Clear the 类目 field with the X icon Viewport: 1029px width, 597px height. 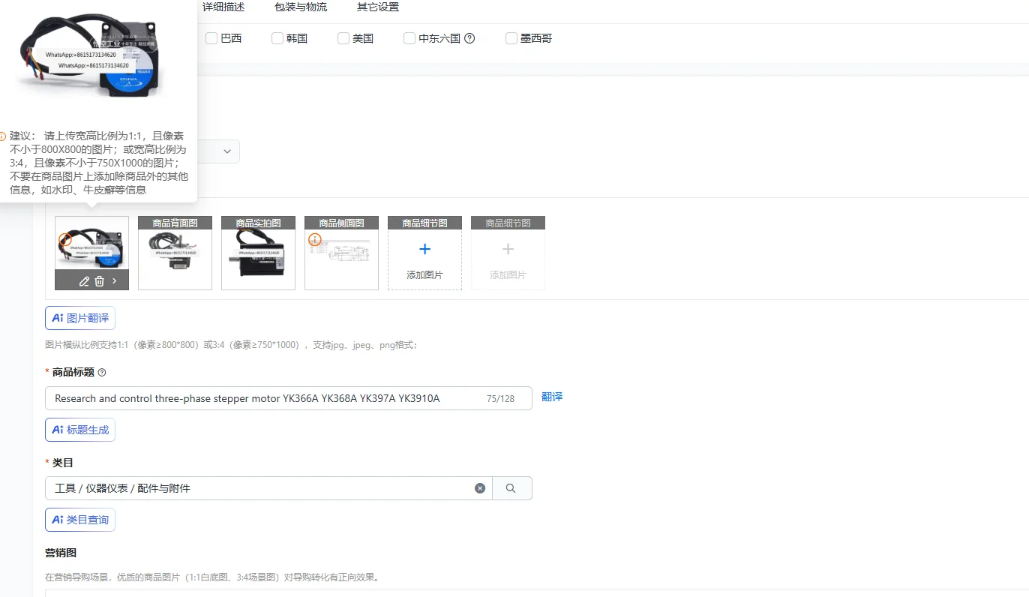[x=480, y=488]
